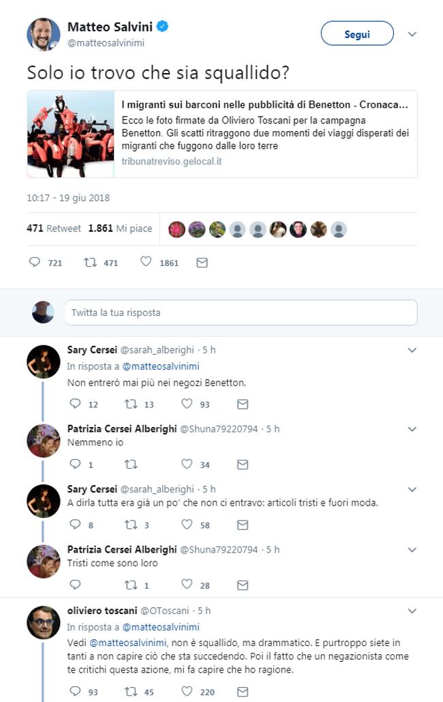Open the Benetton migrants article thumbnail
This screenshot has width=443, height=702.
pyautogui.click(x=71, y=134)
